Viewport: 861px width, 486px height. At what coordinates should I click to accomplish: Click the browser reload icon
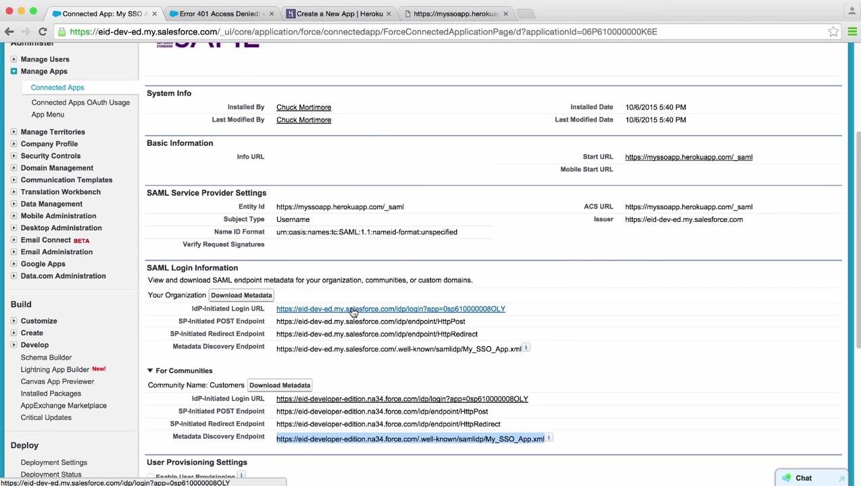point(43,32)
